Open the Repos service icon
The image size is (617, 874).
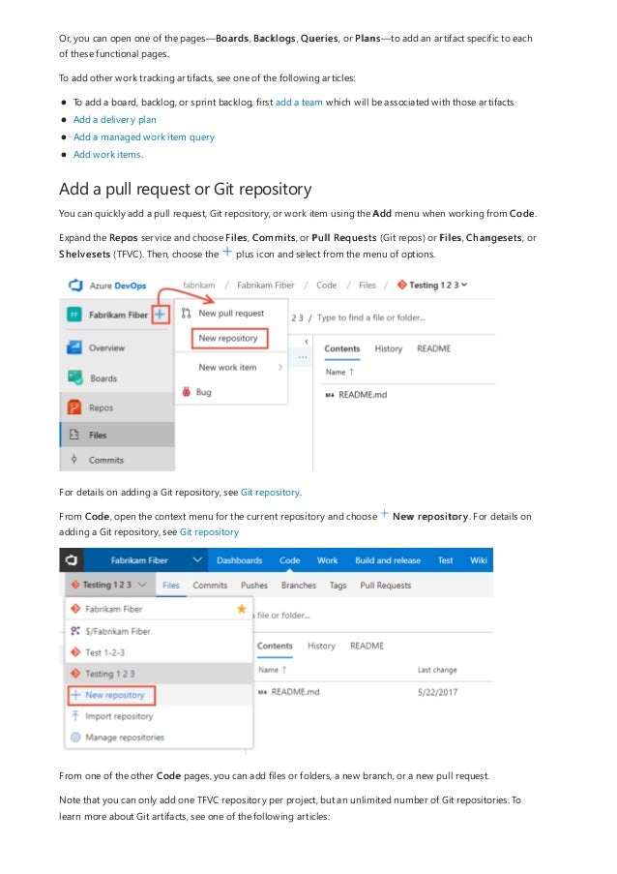[74, 407]
